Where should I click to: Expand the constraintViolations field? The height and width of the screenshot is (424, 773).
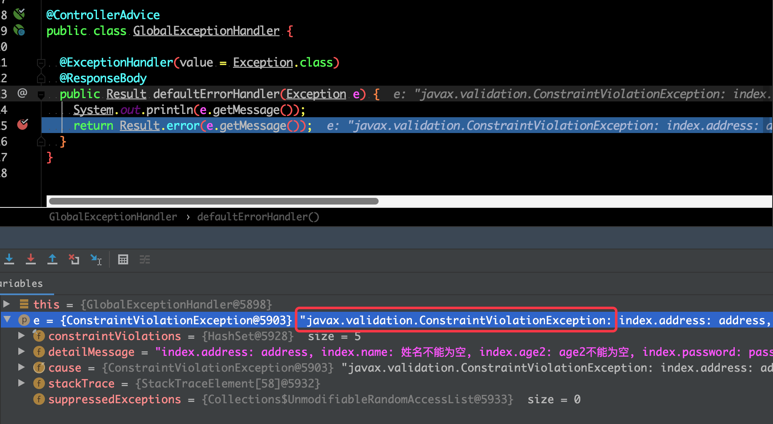click(x=21, y=335)
